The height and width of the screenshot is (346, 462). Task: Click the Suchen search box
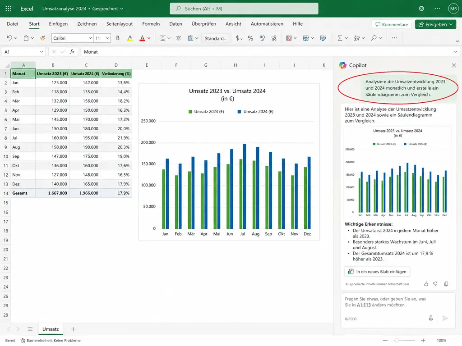[244, 9]
